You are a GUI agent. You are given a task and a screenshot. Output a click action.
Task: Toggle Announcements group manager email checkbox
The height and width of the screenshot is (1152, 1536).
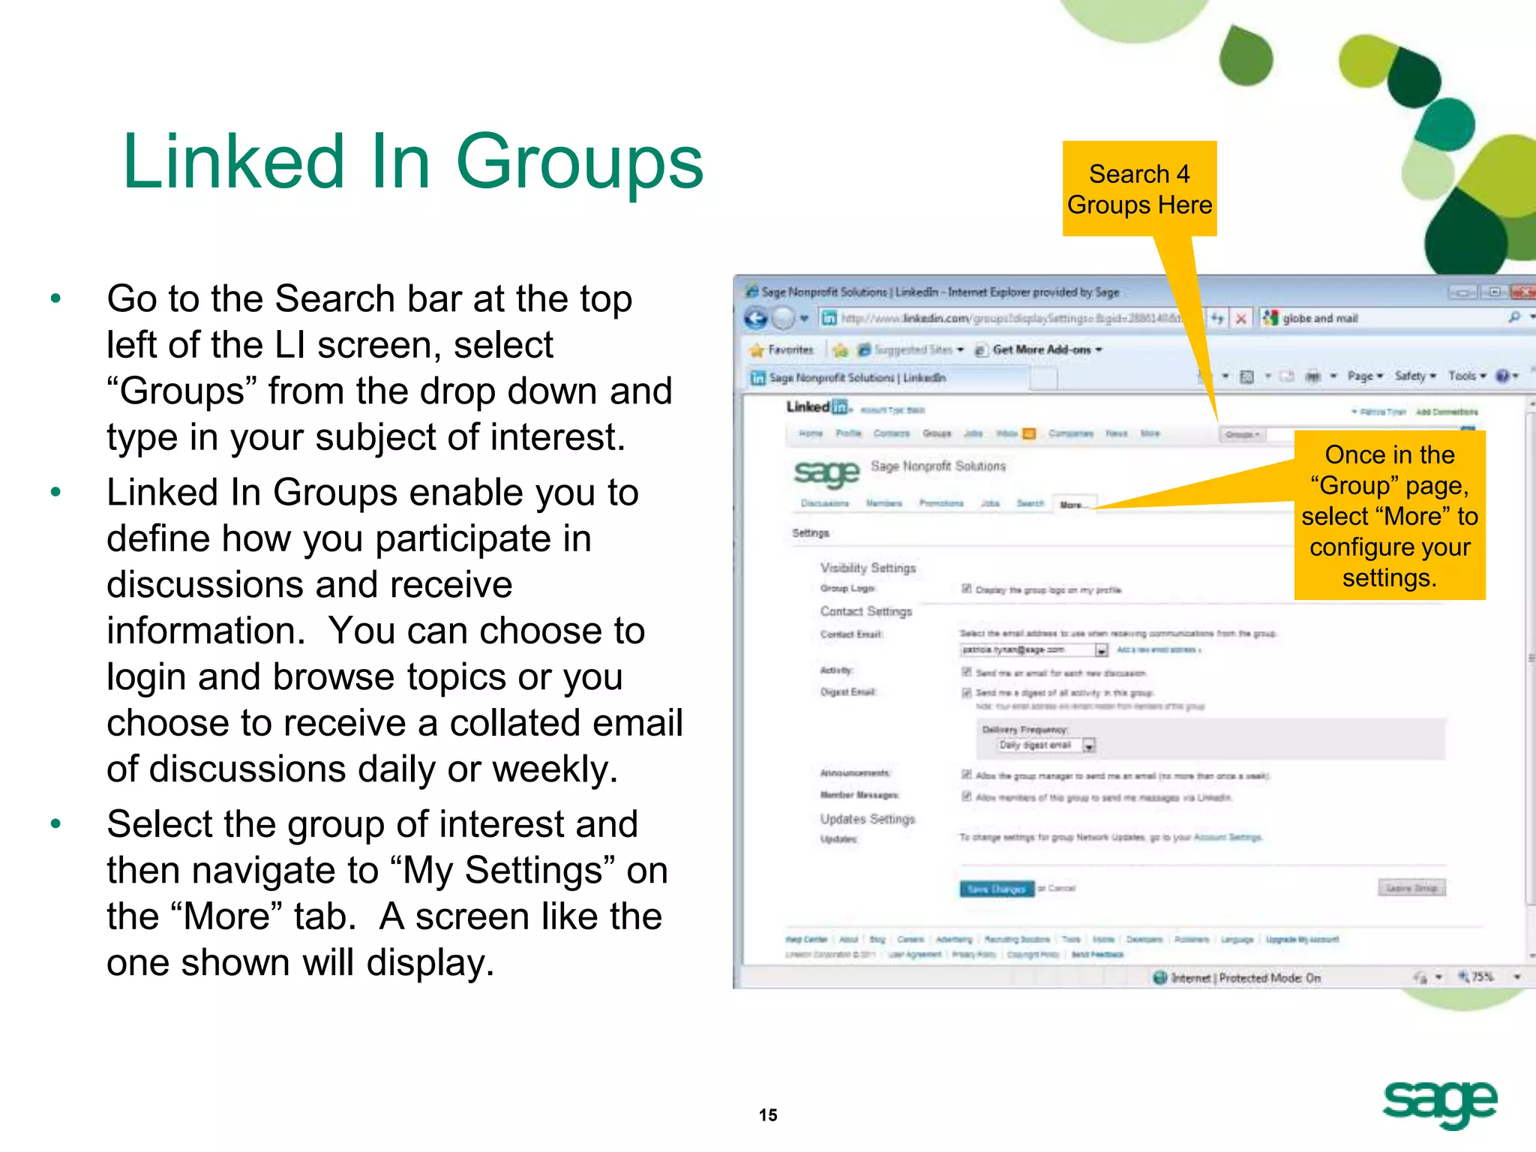pos(967,775)
